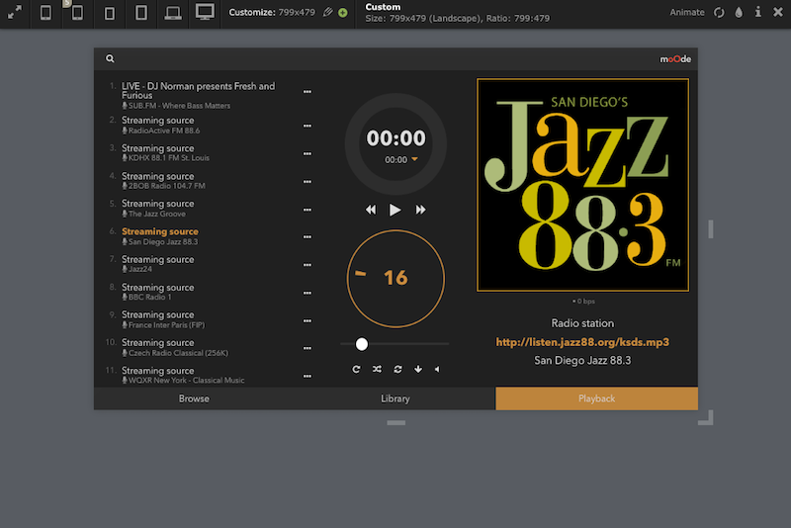Select playlist item Jazz24
Image resolution: width=791 pixels, height=528 pixels.
(158, 264)
